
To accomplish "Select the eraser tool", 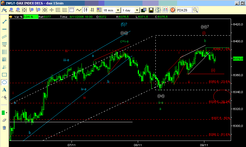I will [x=4, y=120].
